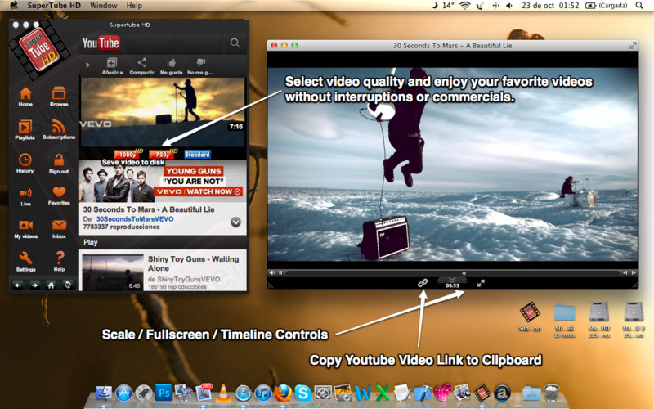Step to the previous frame in the player
The height and width of the screenshot is (409, 654).
pos(625,272)
